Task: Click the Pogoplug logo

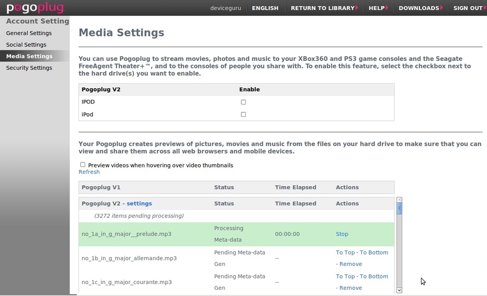Action: [35, 8]
